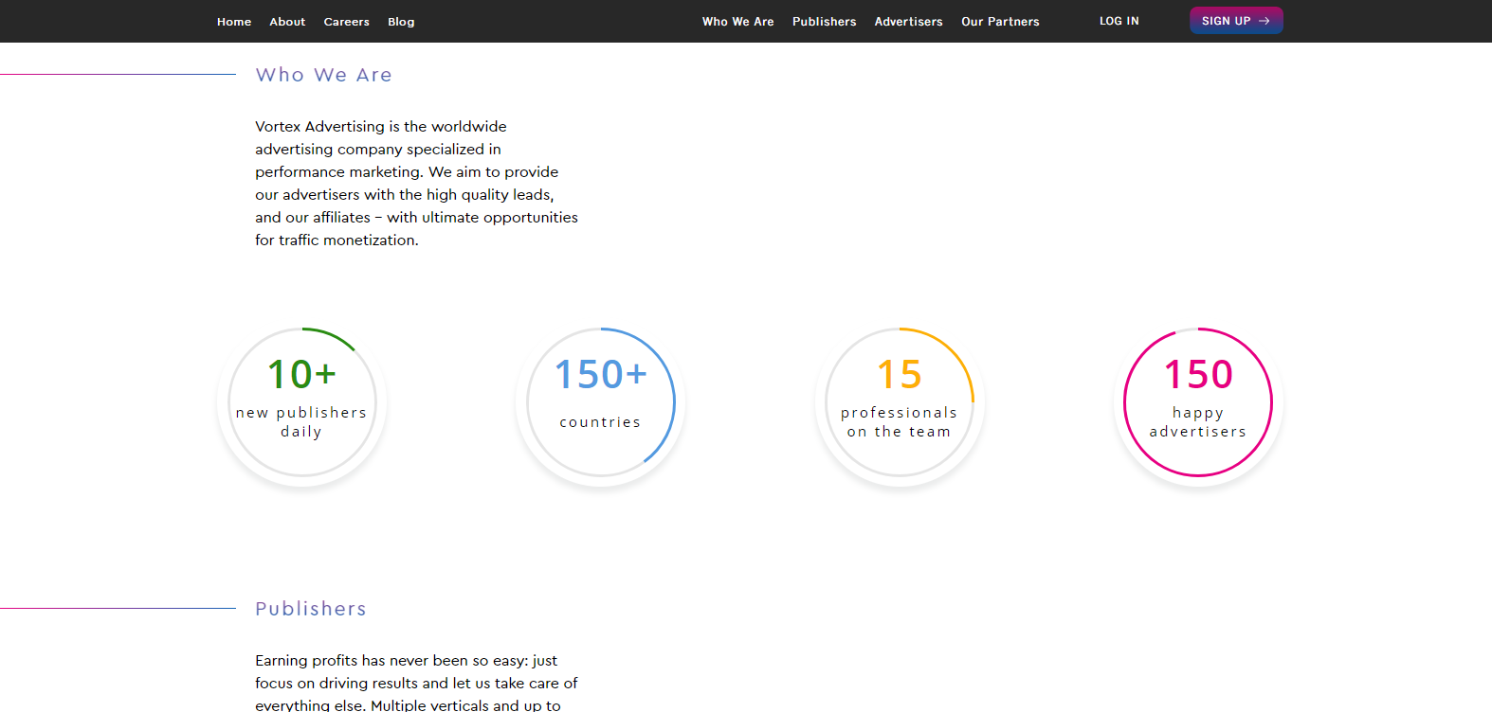Screen dimensions: 1492x712
Task: Go to the Home page link
Action: coord(234,22)
